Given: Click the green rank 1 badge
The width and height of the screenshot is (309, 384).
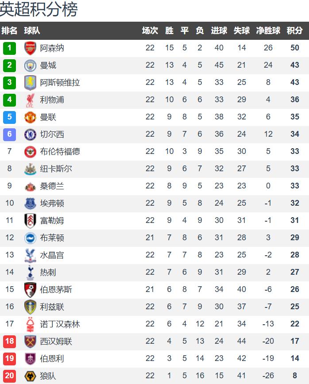Looking at the screenshot, I should pos(9,48).
